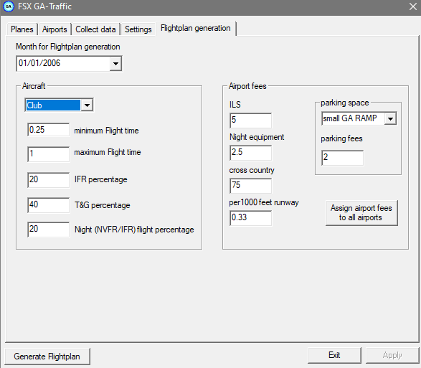Click the cross country fee field

pyautogui.click(x=251, y=185)
